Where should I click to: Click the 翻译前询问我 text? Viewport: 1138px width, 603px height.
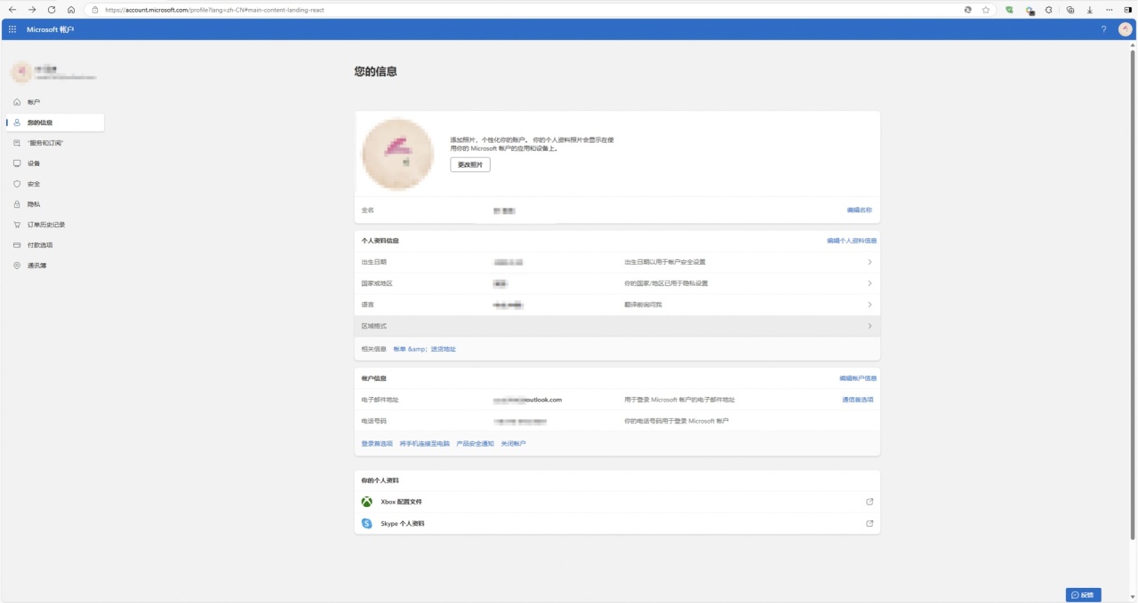coord(644,305)
